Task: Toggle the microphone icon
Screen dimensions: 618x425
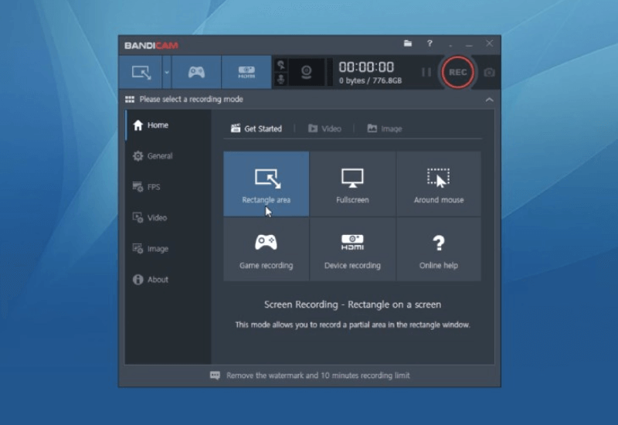Action: pyautogui.click(x=280, y=80)
